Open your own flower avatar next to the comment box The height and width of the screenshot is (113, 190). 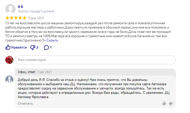click(9, 60)
